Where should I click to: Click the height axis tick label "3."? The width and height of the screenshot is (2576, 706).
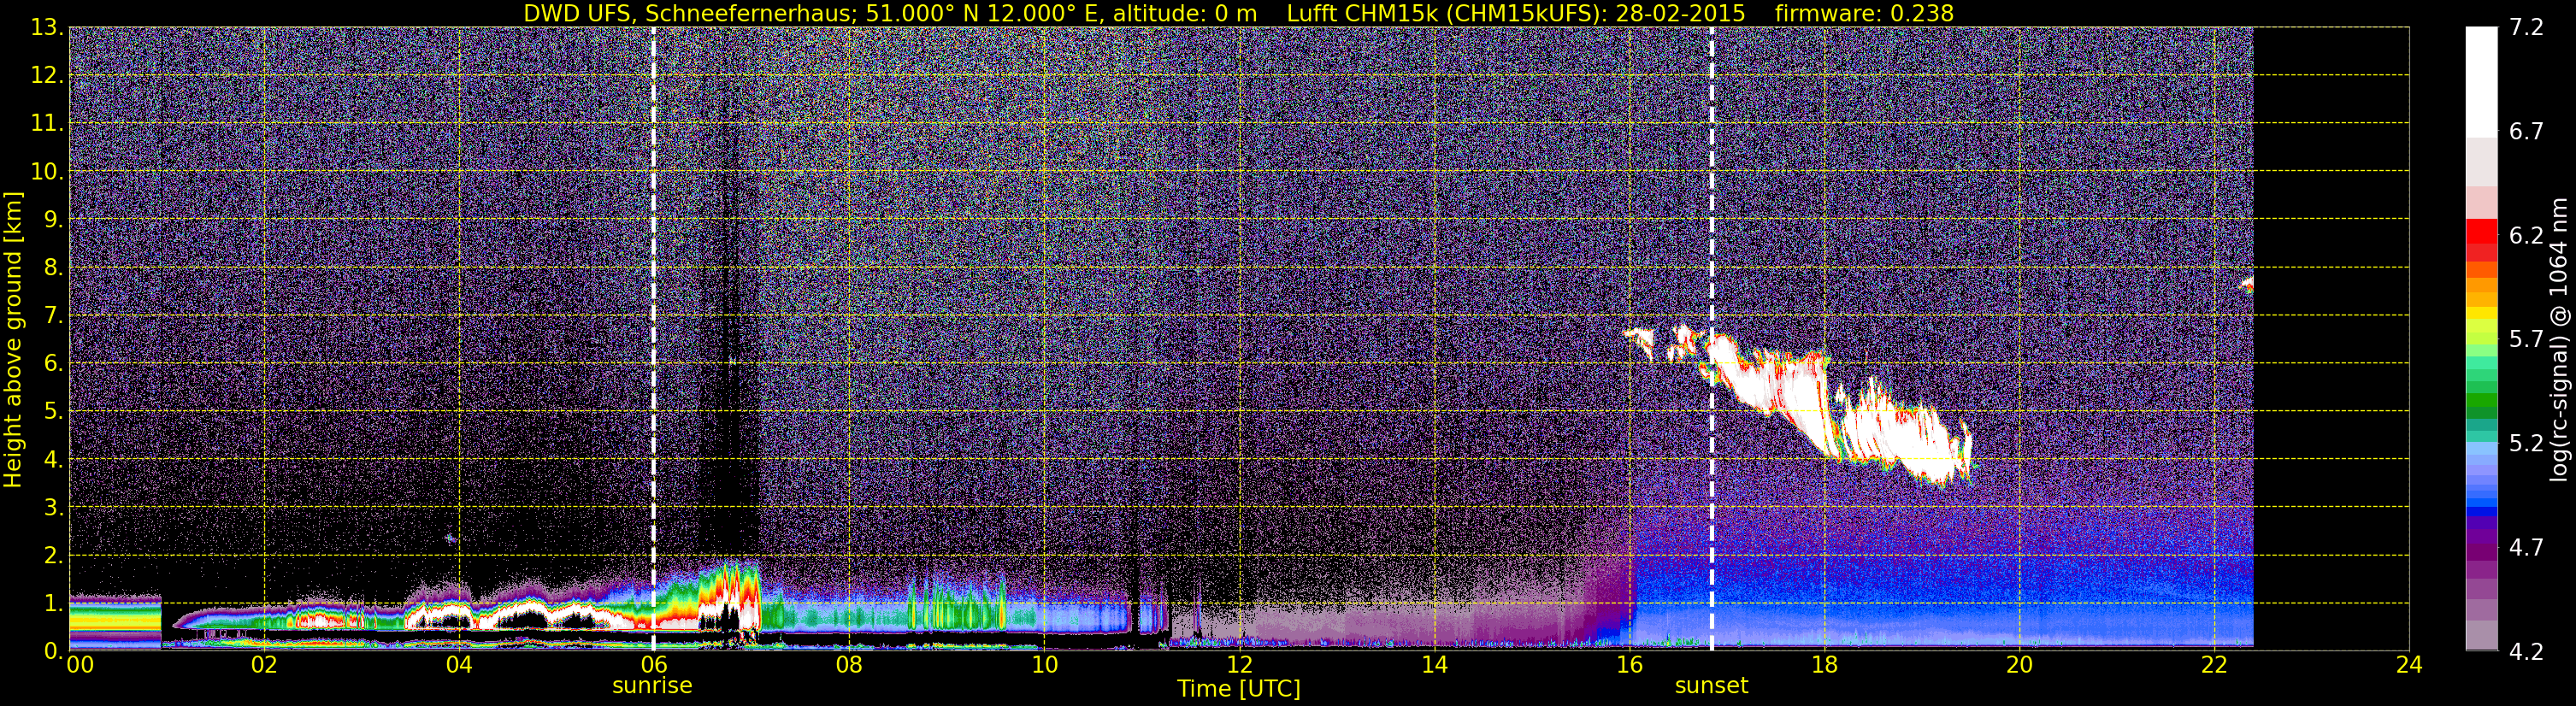pyautogui.click(x=53, y=507)
